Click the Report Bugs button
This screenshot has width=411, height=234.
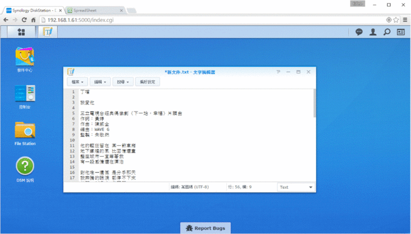tap(205, 228)
